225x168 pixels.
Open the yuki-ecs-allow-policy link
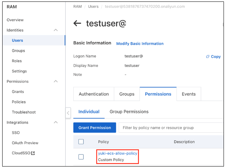pos(117,153)
